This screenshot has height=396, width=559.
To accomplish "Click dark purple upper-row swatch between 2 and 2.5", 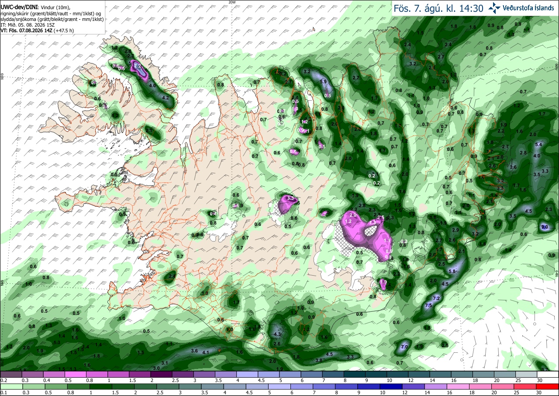I will (x=161, y=374).
